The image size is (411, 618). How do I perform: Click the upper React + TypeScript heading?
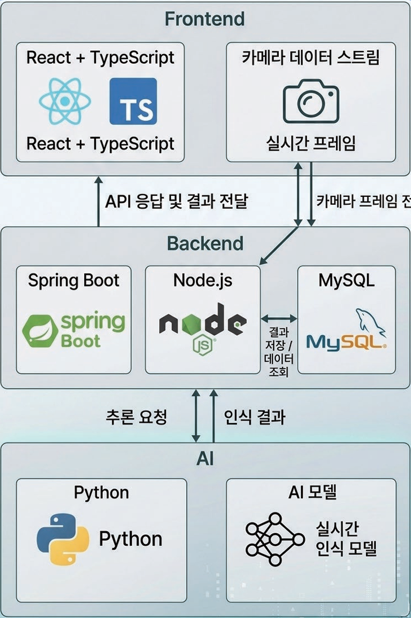[100, 58]
